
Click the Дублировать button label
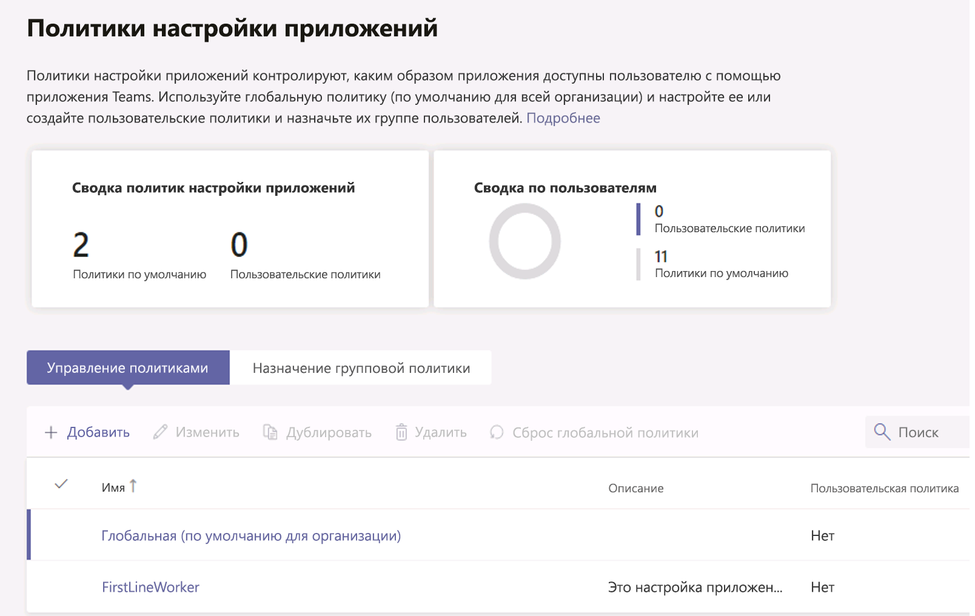tap(329, 433)
